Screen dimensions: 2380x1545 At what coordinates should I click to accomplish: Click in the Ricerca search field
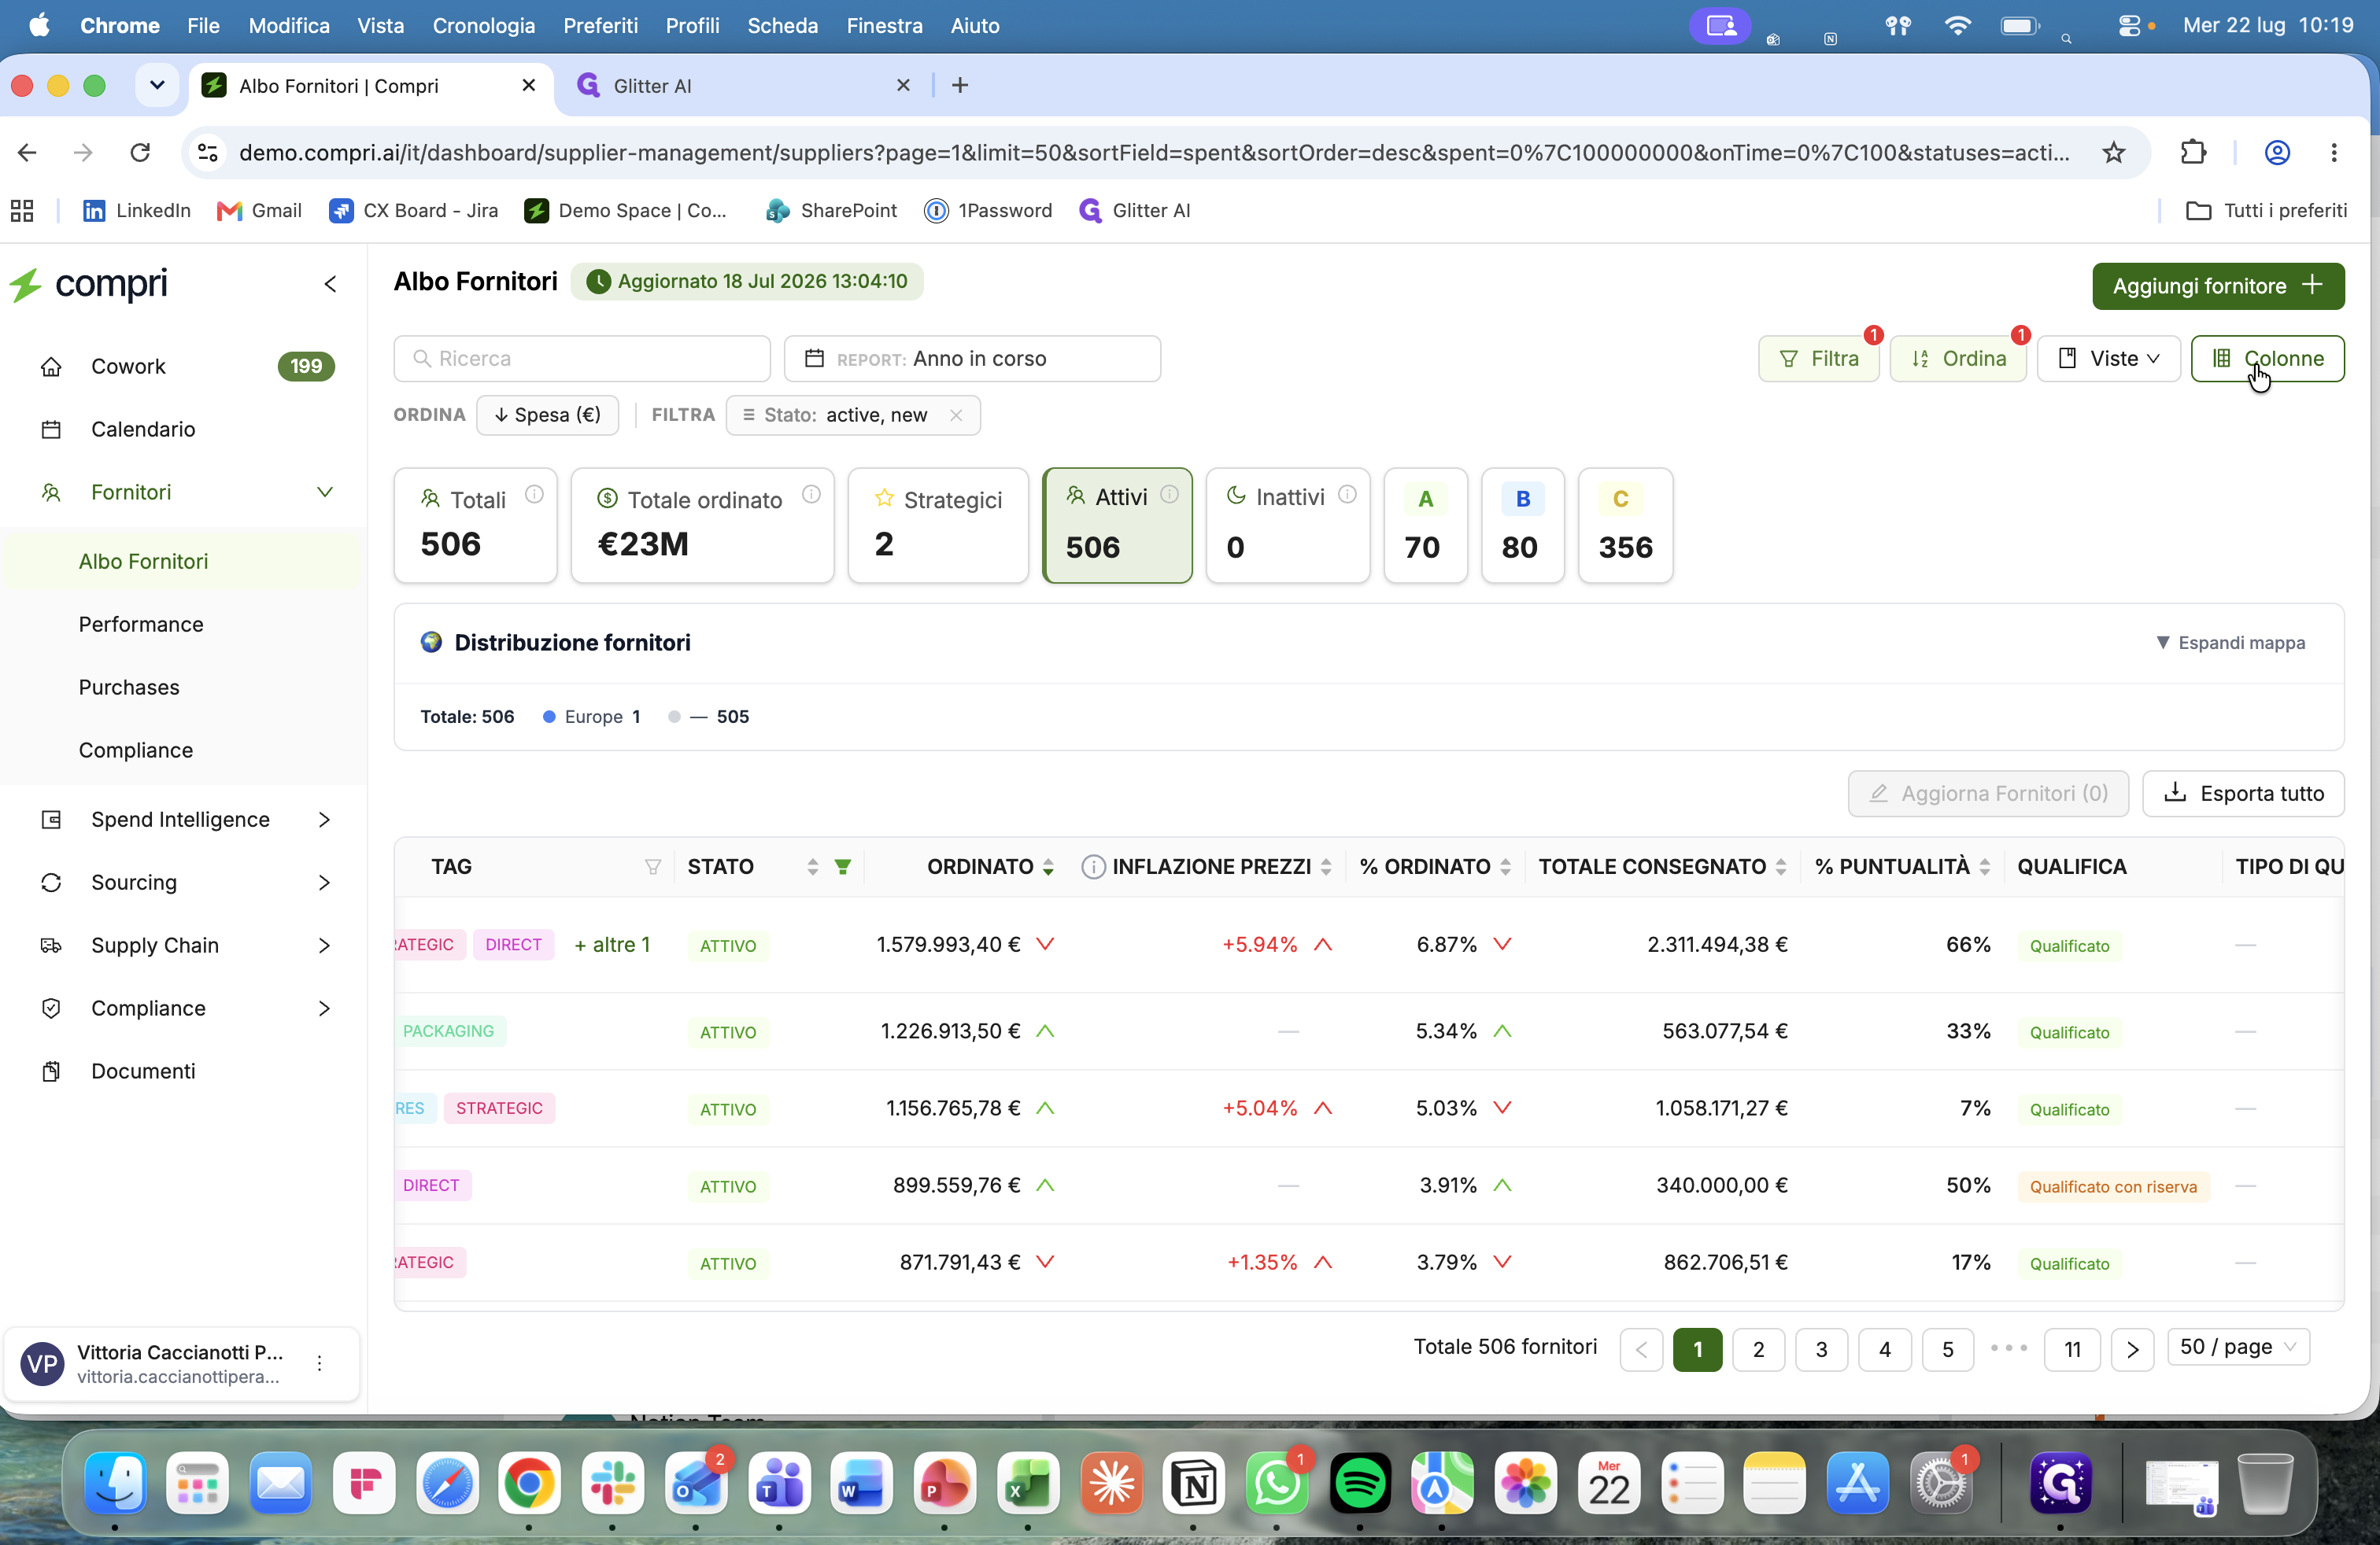point(582,359)
